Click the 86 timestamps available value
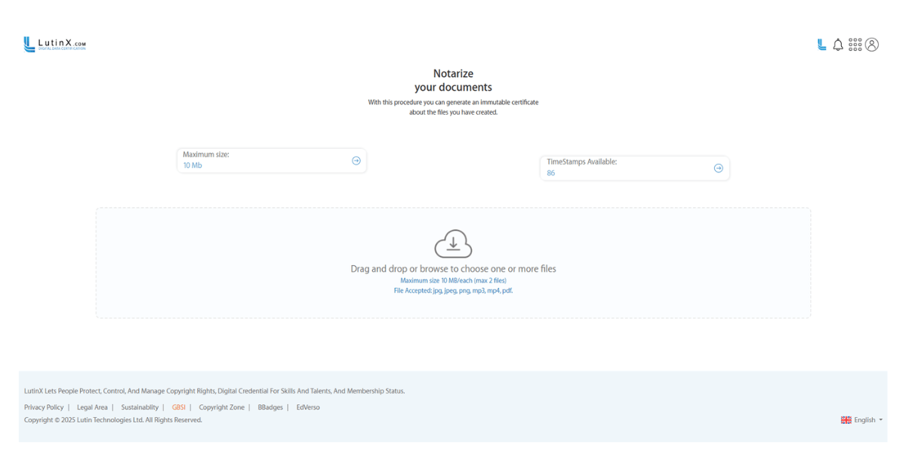The image size is (906, 476). point(551,173)
